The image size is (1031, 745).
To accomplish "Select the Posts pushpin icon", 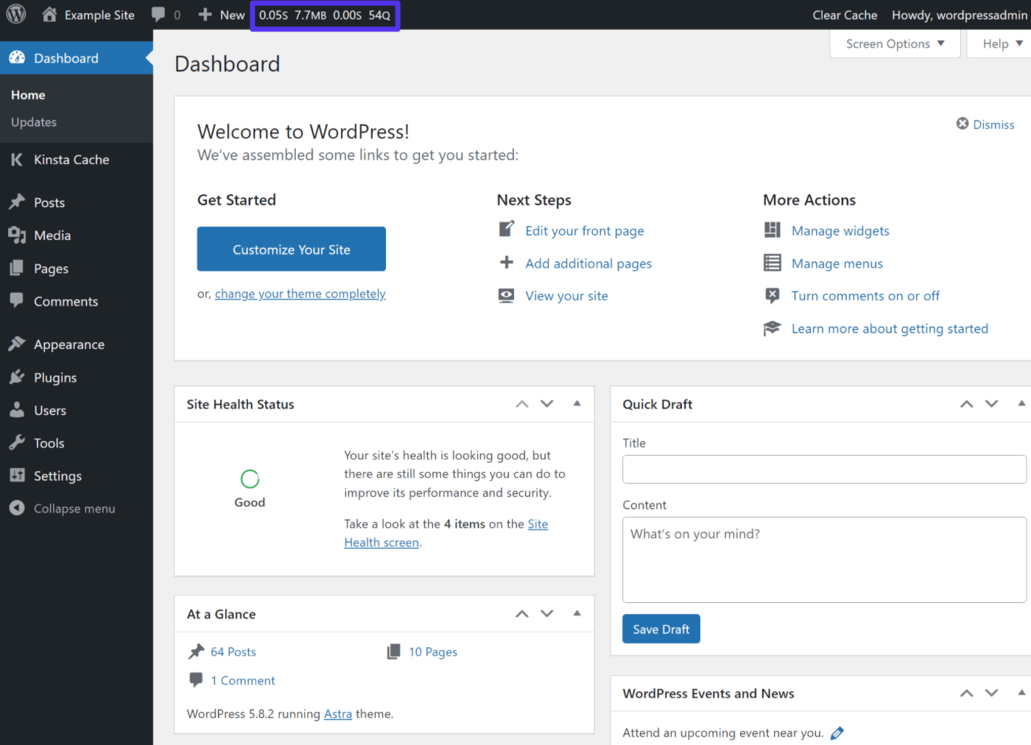I will [x=18, y=202].
